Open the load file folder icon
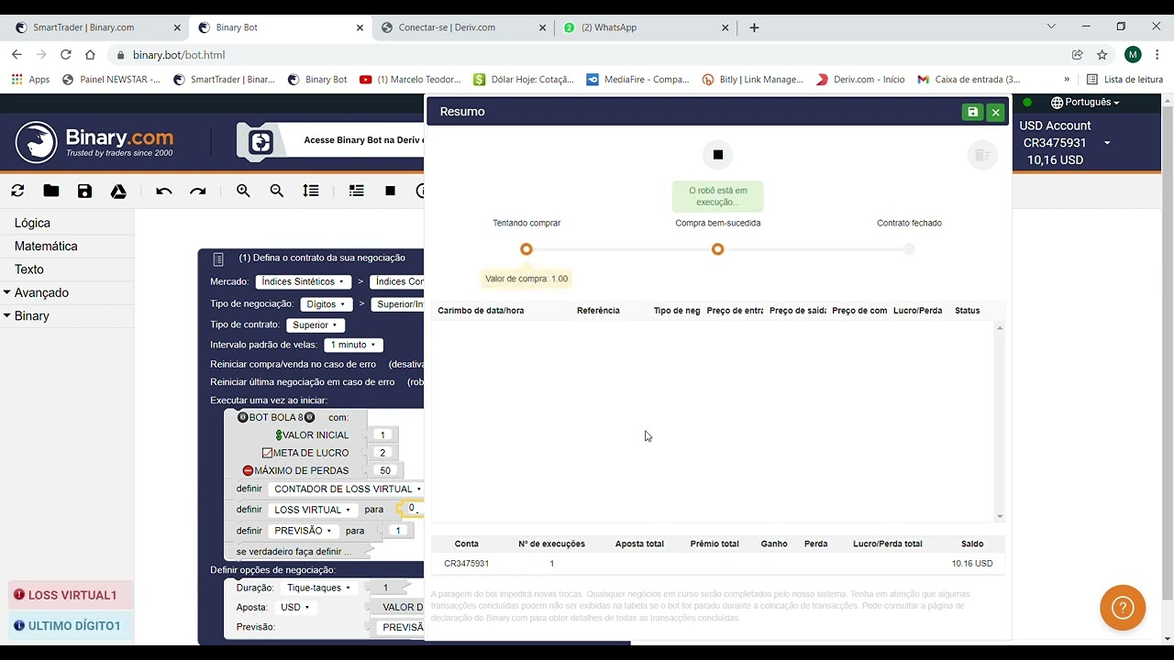Screen dimensions: 1174x660 (51, 191)
